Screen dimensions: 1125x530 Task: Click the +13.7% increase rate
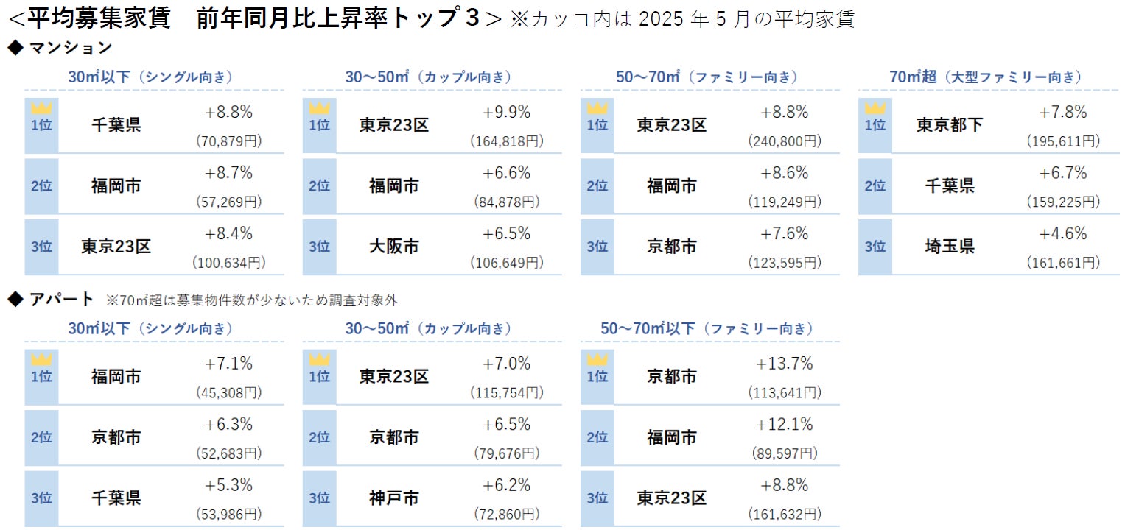[x=784, y=364]
